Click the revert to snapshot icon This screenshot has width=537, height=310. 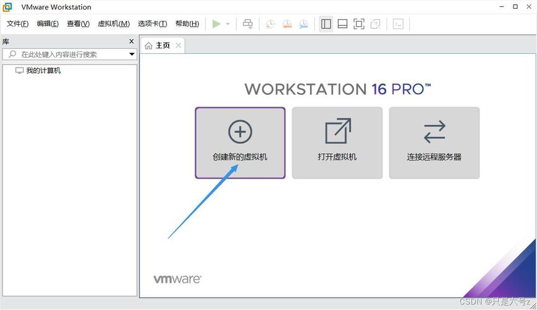tap(287, 24)
